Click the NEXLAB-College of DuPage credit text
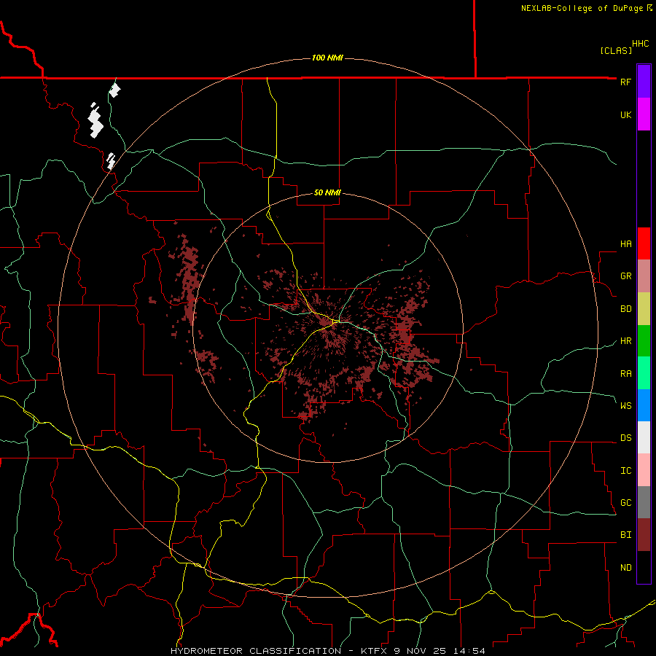Screen dimensions: 656x656 coord(582,8)
